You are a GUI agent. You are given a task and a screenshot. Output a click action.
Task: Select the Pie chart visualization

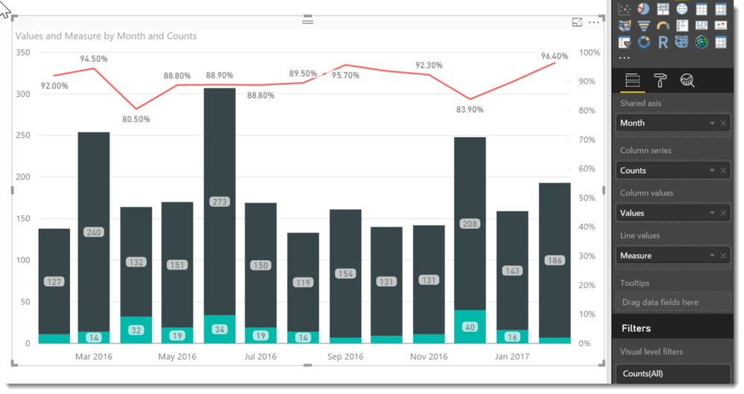tap(643, 8)
